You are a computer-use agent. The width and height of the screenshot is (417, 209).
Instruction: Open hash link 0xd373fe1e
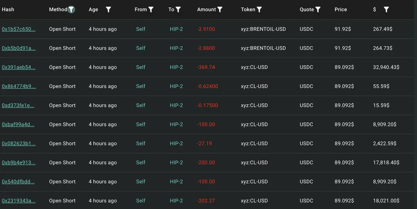click(x=18, y=106)
